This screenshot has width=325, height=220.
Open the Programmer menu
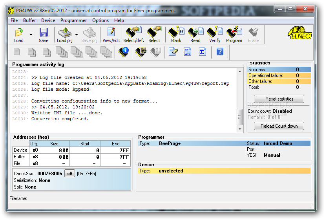point(73,20)
